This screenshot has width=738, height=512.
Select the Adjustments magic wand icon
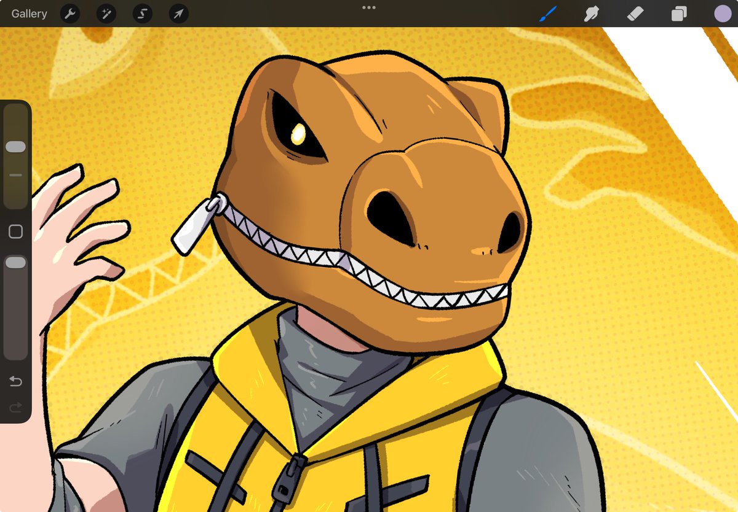point(106,14)
